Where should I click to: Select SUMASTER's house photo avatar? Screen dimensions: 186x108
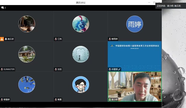[27, 54]
